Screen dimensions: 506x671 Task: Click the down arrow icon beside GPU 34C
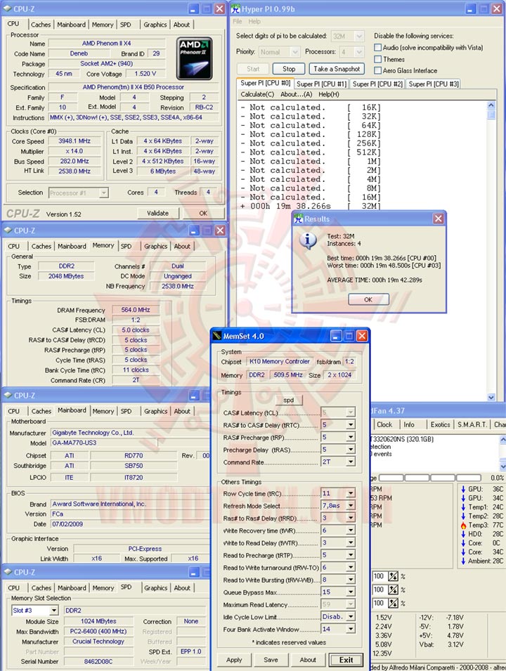click(x=463, y=497)
